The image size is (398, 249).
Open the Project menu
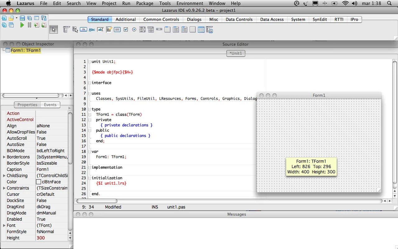(x=109, y=3)
